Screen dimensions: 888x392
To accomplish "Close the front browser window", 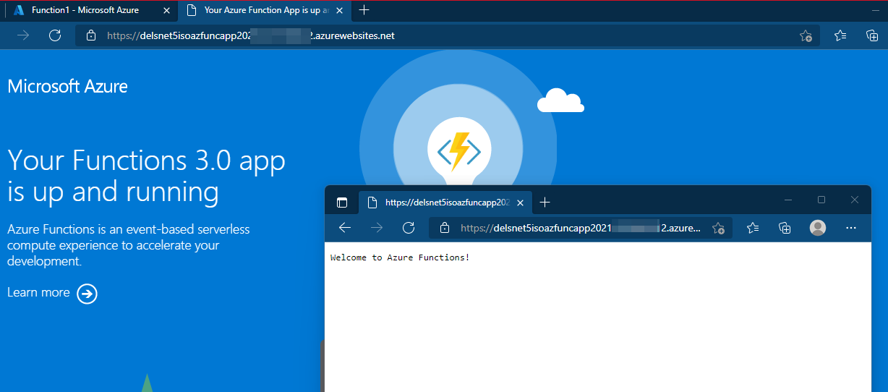I will pos(855,200).
